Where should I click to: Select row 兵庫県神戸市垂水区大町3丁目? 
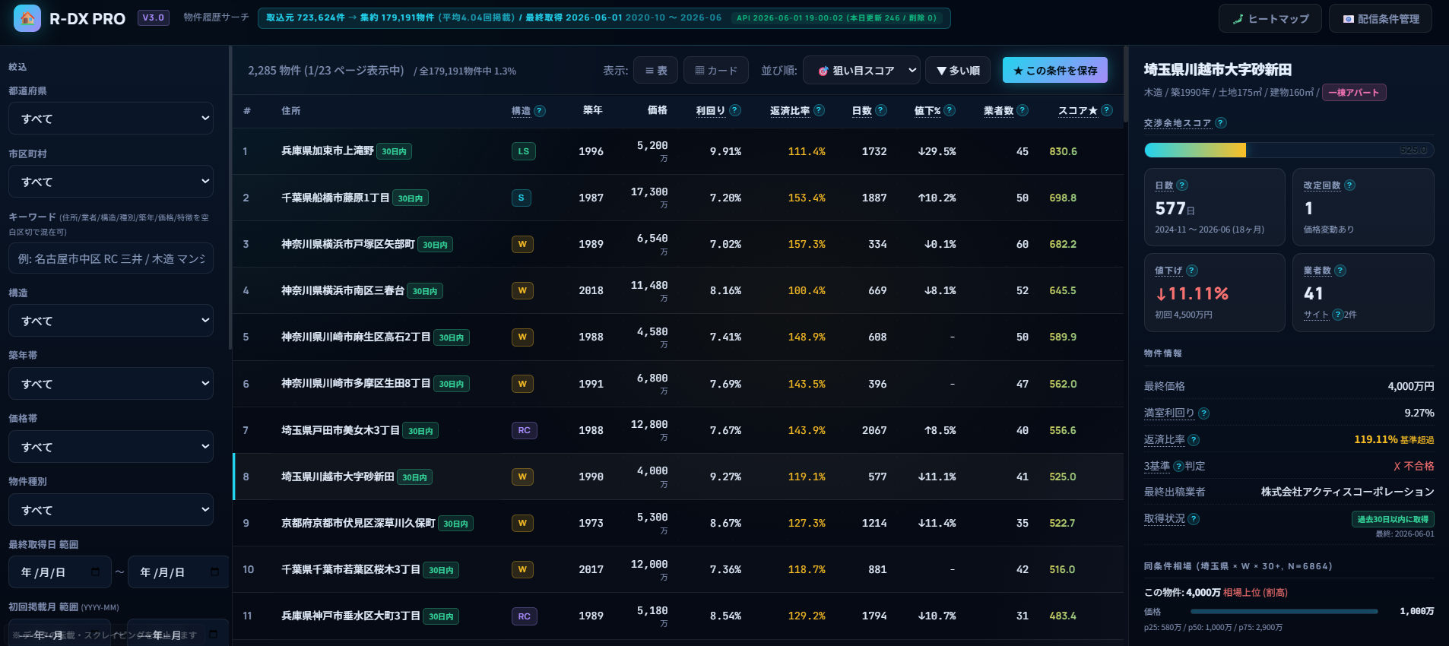678,616
